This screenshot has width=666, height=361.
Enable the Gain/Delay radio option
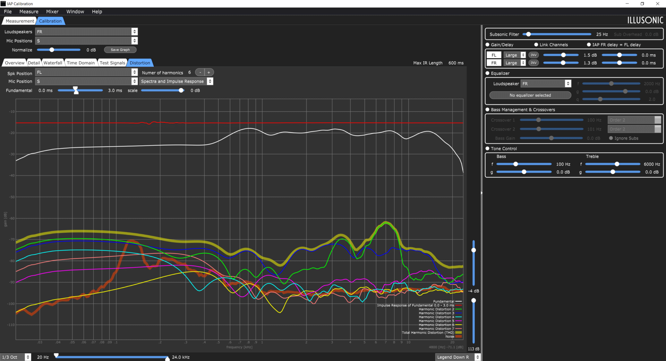[487, 45]
